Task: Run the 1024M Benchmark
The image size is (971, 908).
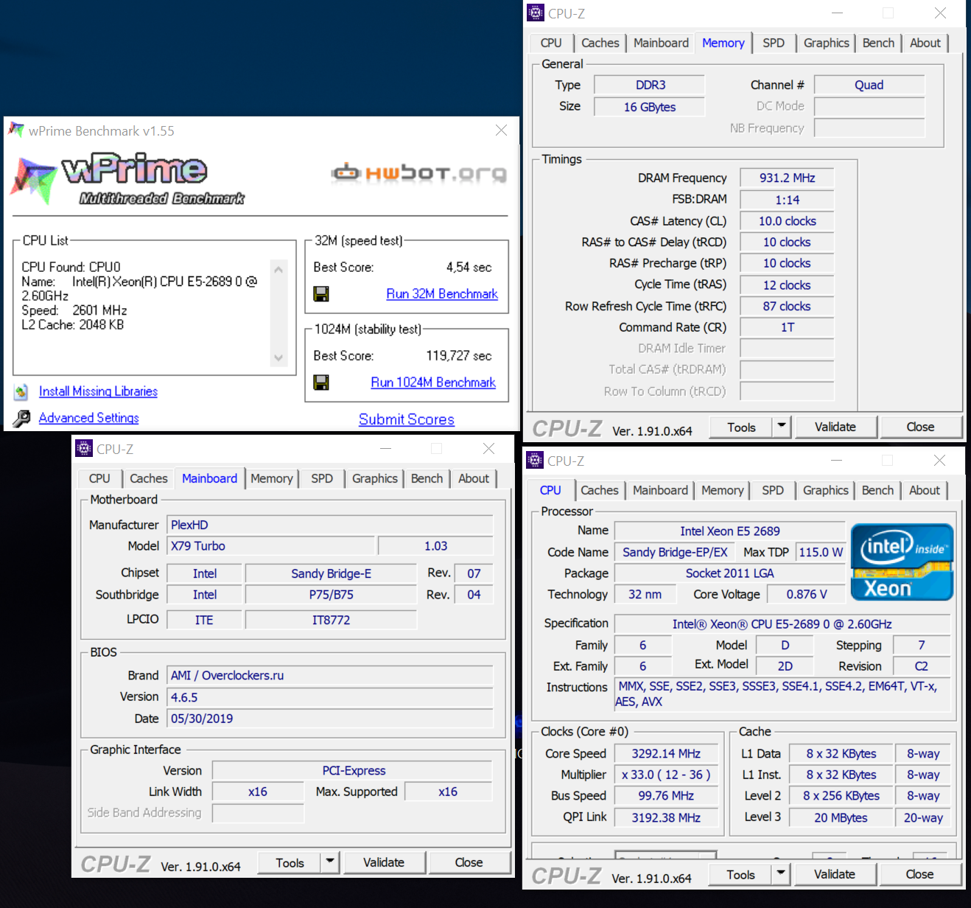Action: (433, 383)
